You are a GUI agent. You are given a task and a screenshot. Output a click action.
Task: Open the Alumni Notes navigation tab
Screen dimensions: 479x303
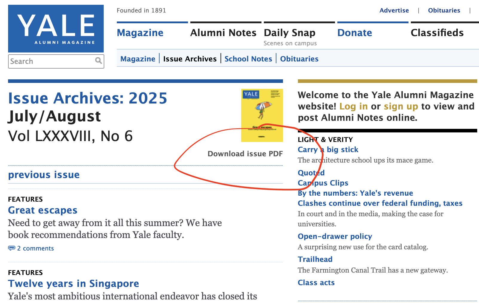pyautogui.click(x=223, y=33)
